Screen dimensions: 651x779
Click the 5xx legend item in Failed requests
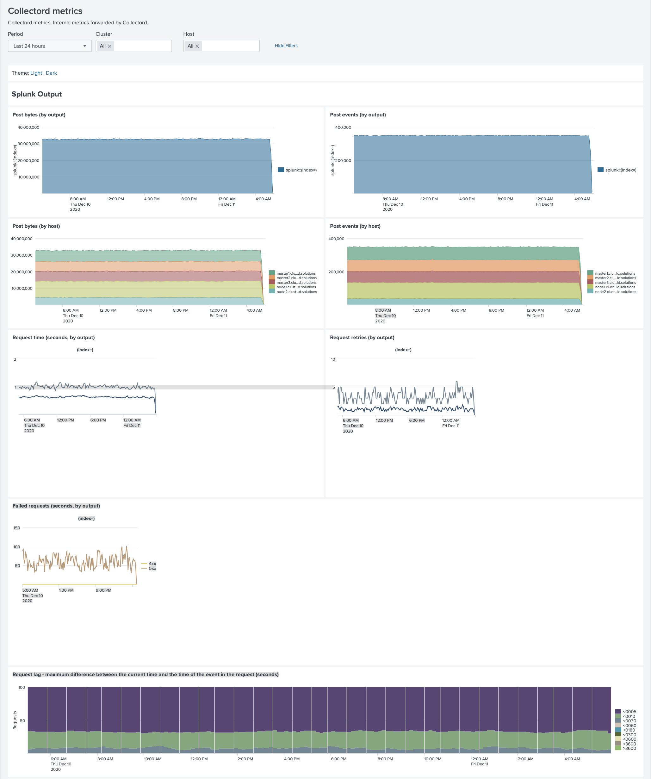point(149,568)
